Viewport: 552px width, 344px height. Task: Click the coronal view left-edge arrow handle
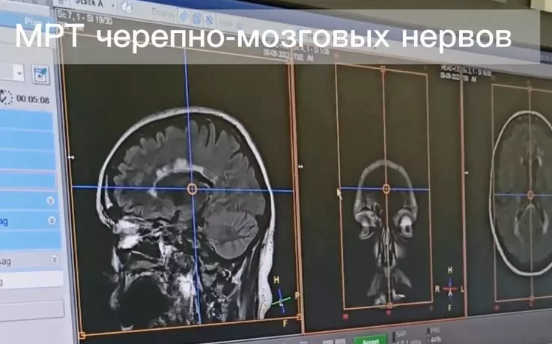tap(300, 167)
